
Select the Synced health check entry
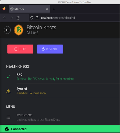[63, 91]
